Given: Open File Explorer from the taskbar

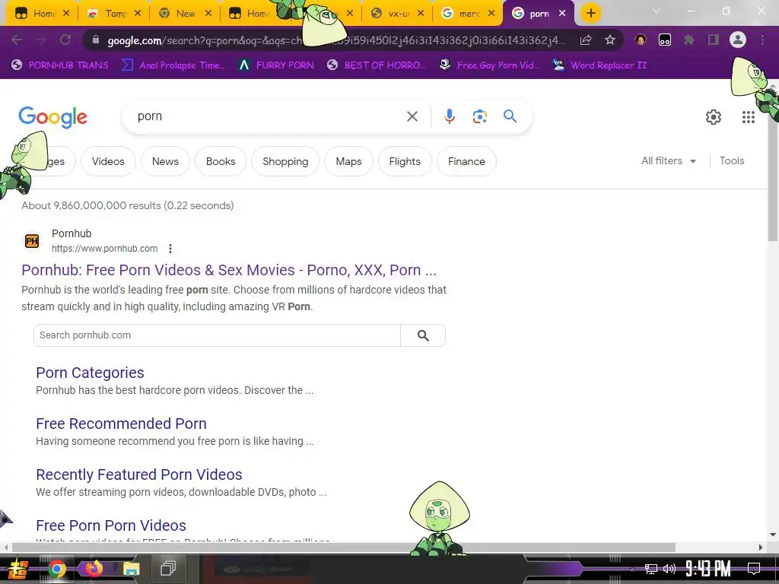Looking at the screenshot, I should pyautogui.click(x=131, y=569).
